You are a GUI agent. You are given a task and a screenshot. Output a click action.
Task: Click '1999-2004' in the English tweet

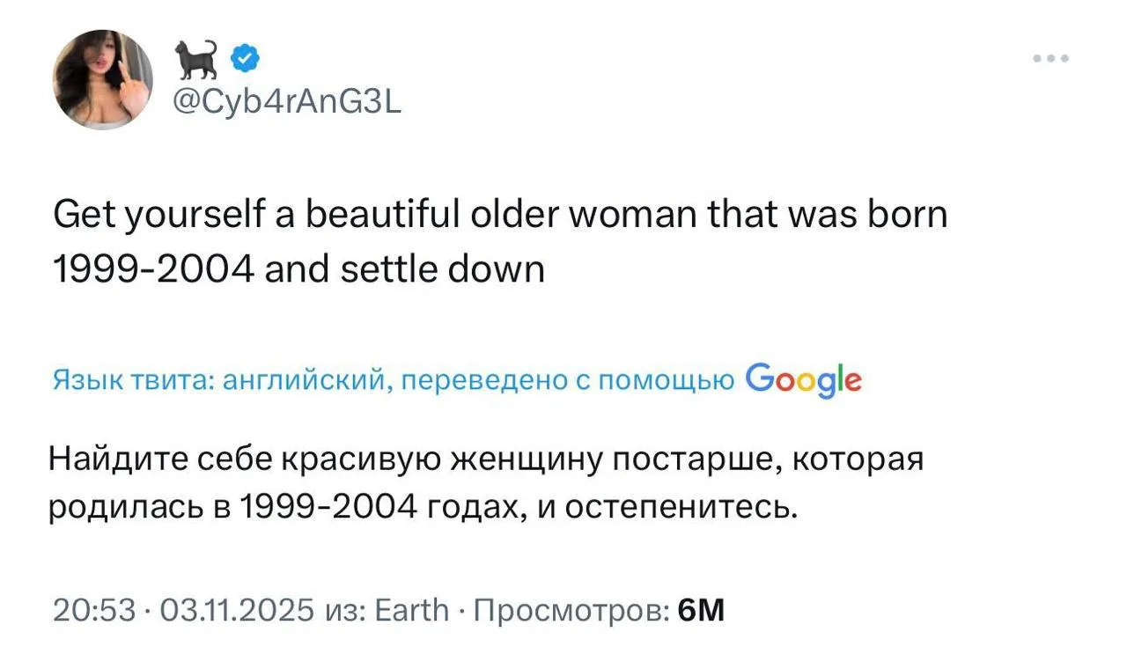153,268
